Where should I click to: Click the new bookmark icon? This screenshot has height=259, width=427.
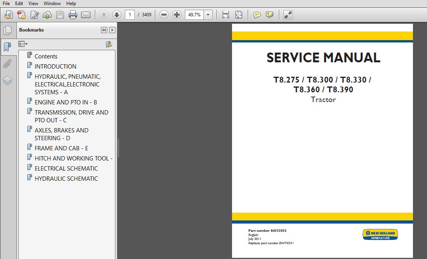[109, 44]
